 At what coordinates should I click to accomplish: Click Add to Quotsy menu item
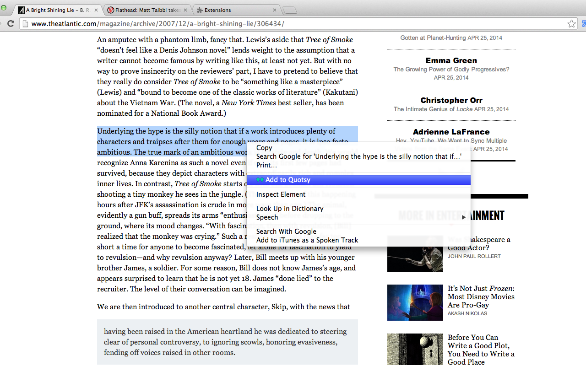(x=358, y=180)
